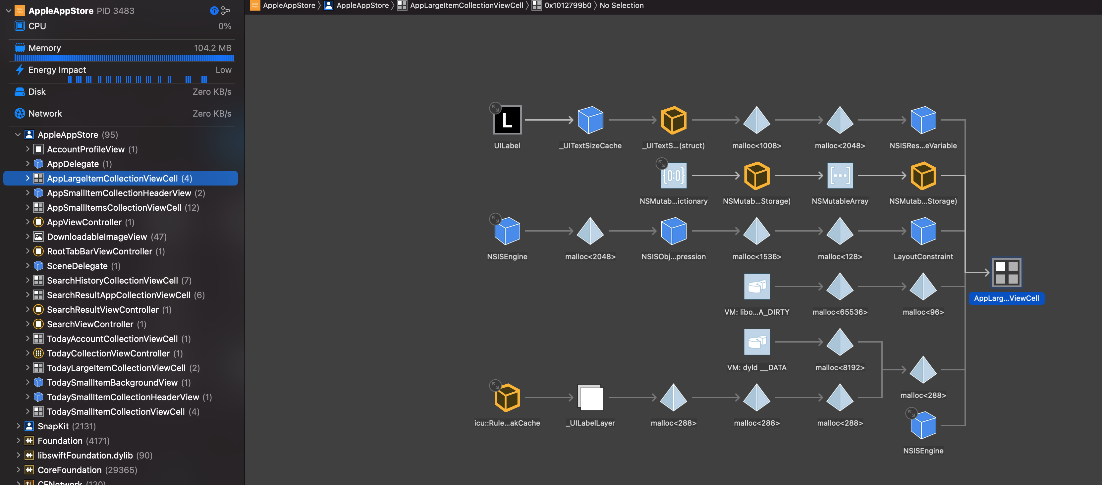Viewport: 1102px width, 485px height.
Task: Click 0x1012799b0 in the jump bar
Action: coord(567,6)
